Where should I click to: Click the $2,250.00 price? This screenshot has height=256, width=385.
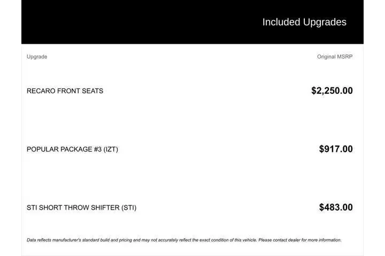[x=332, y=91]
